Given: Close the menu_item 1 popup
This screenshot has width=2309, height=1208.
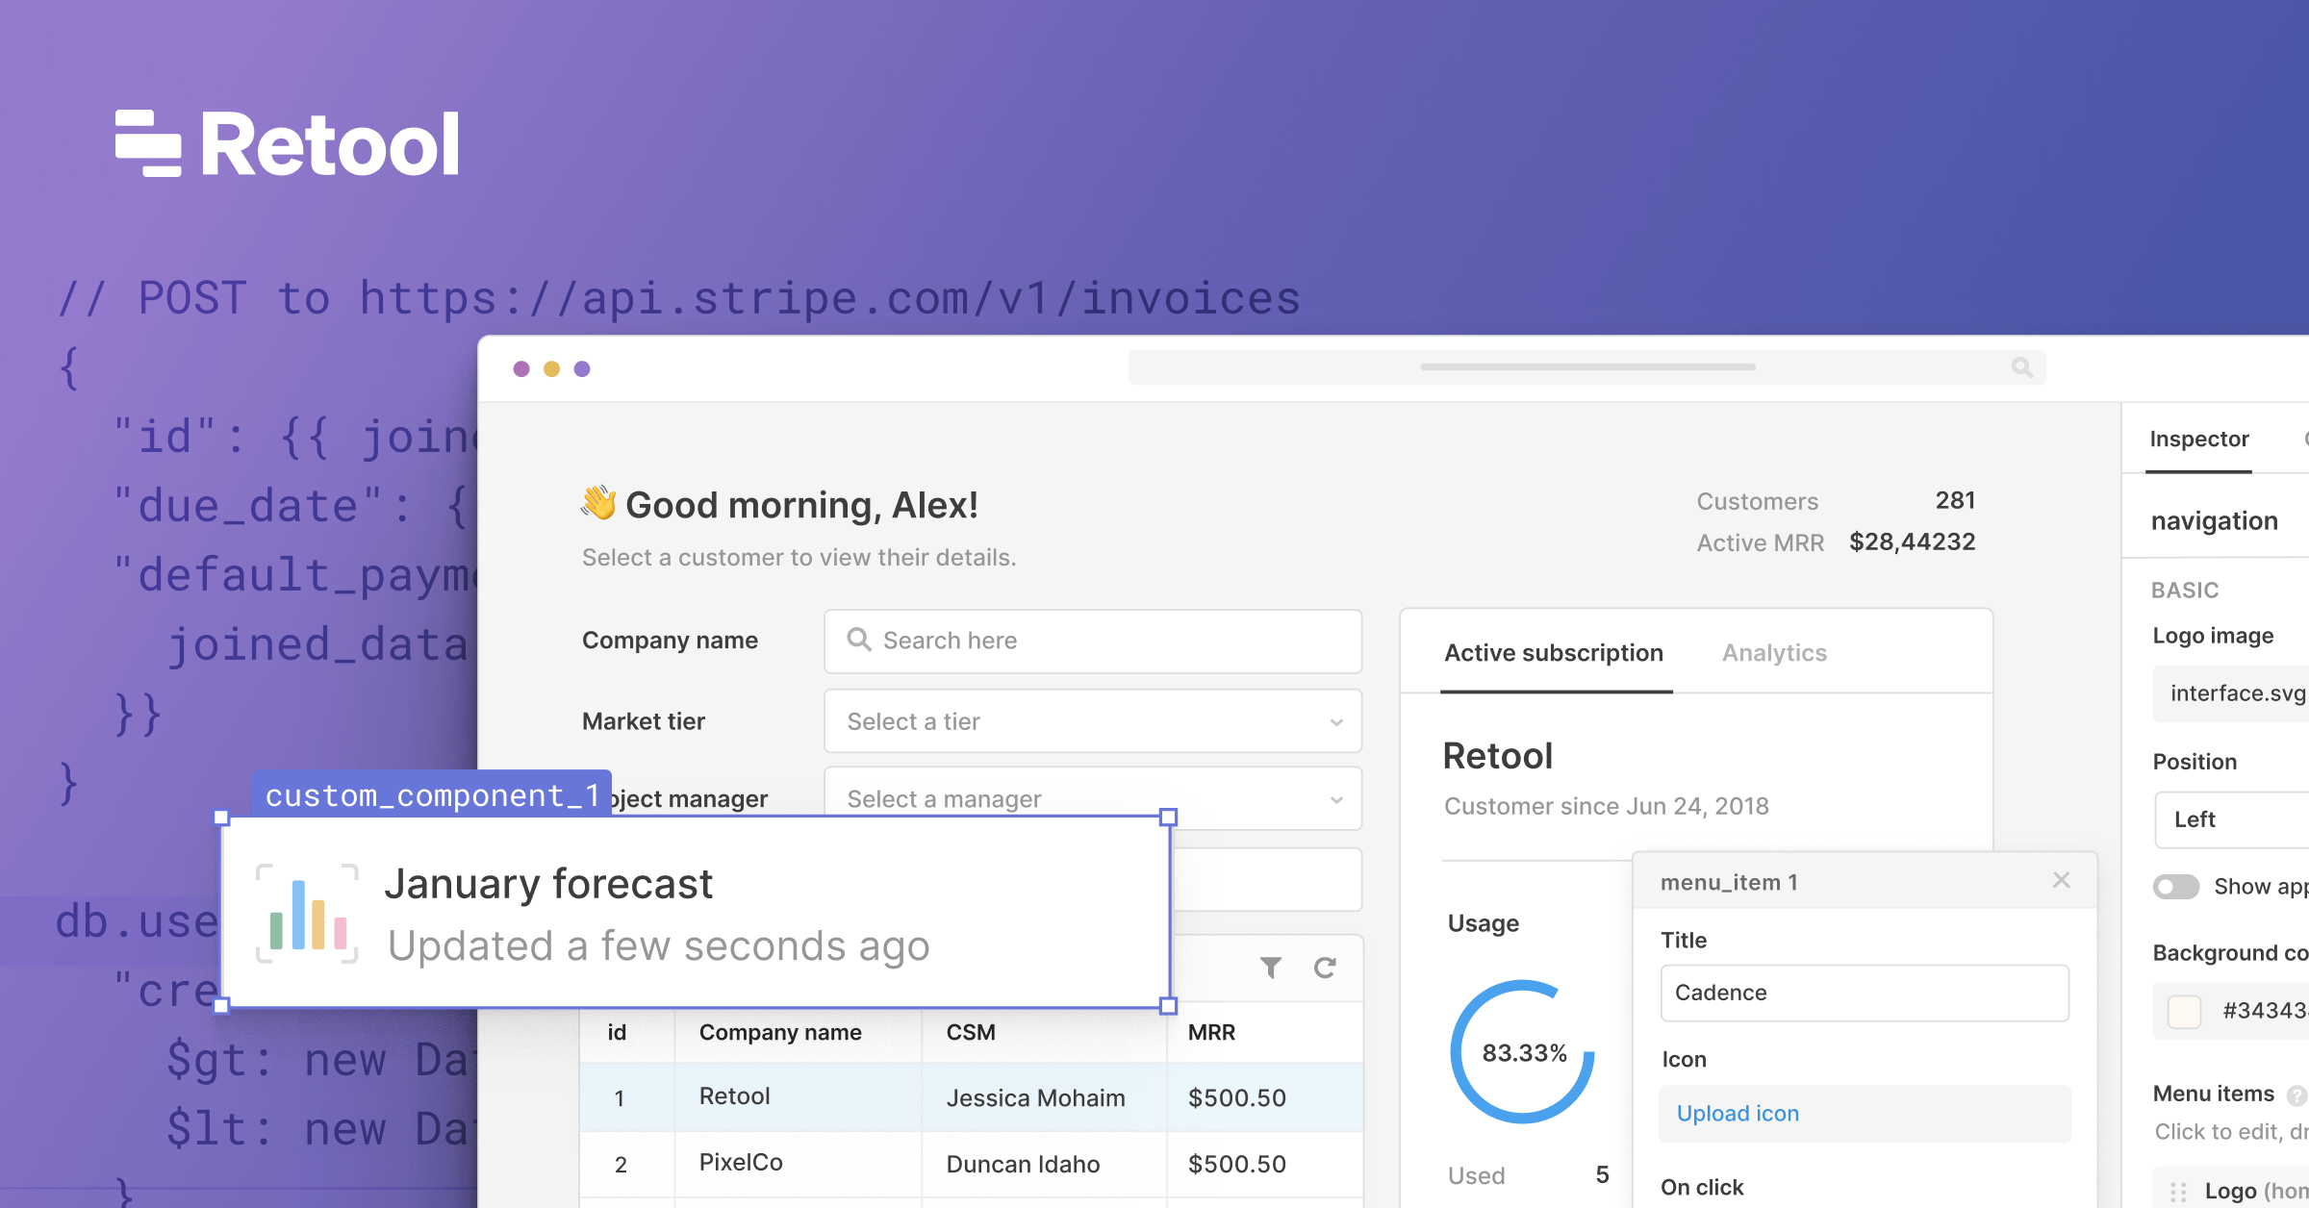Looking at the screenshot, I should click(x=2061, y=880).
